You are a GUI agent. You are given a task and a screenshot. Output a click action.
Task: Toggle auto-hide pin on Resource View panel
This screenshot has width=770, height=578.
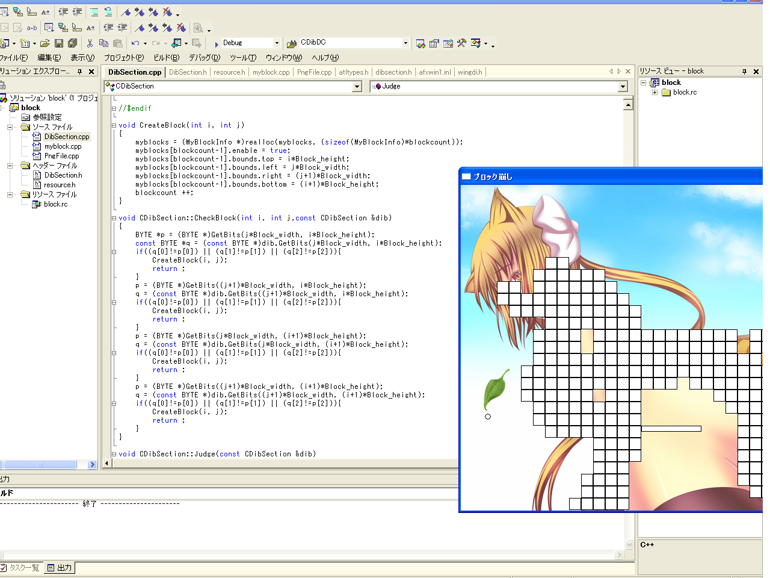tap(744, 72)
